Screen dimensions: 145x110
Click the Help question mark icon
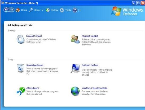(x=75, y=10)
